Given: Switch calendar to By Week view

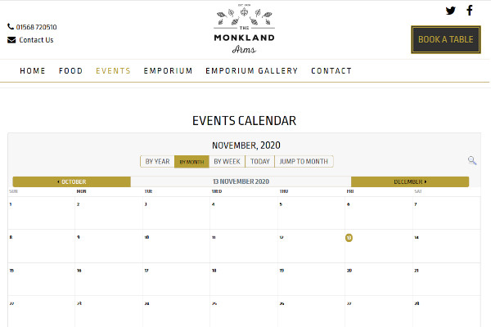Looking at the screenshot, I should [x=227, y=161].
